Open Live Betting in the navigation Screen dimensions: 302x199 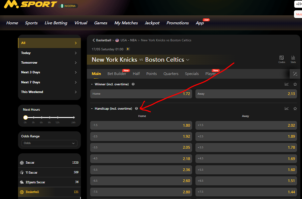(x=56, y=23)
